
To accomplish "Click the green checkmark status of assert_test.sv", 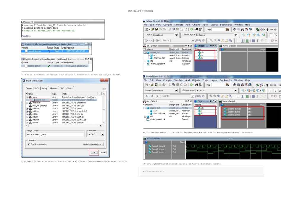I will (49, 66).
